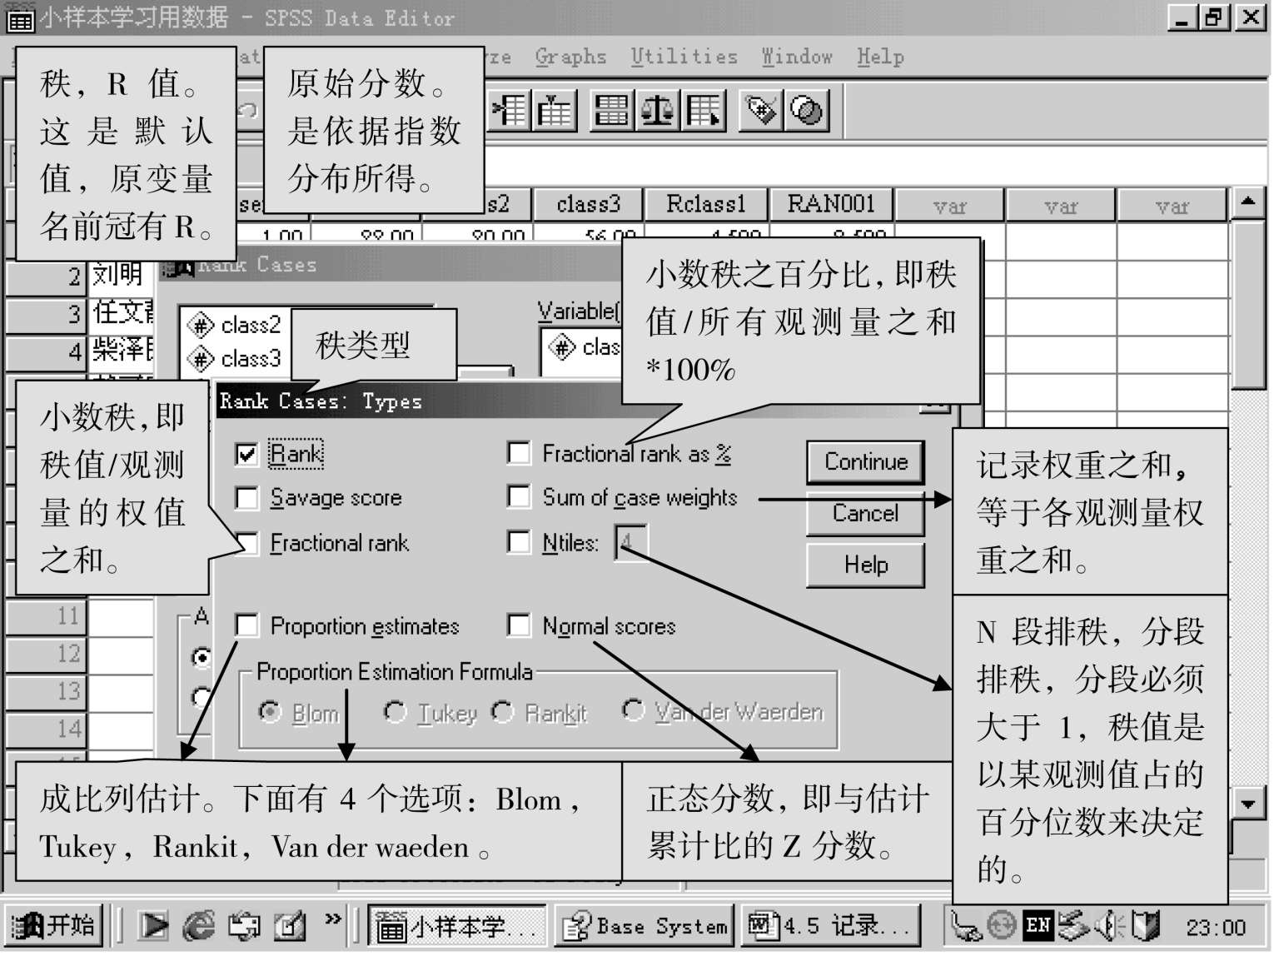Open Weight Cases via the scales icon
Screen dimensions: 1279x961
(x=658, y=111)
